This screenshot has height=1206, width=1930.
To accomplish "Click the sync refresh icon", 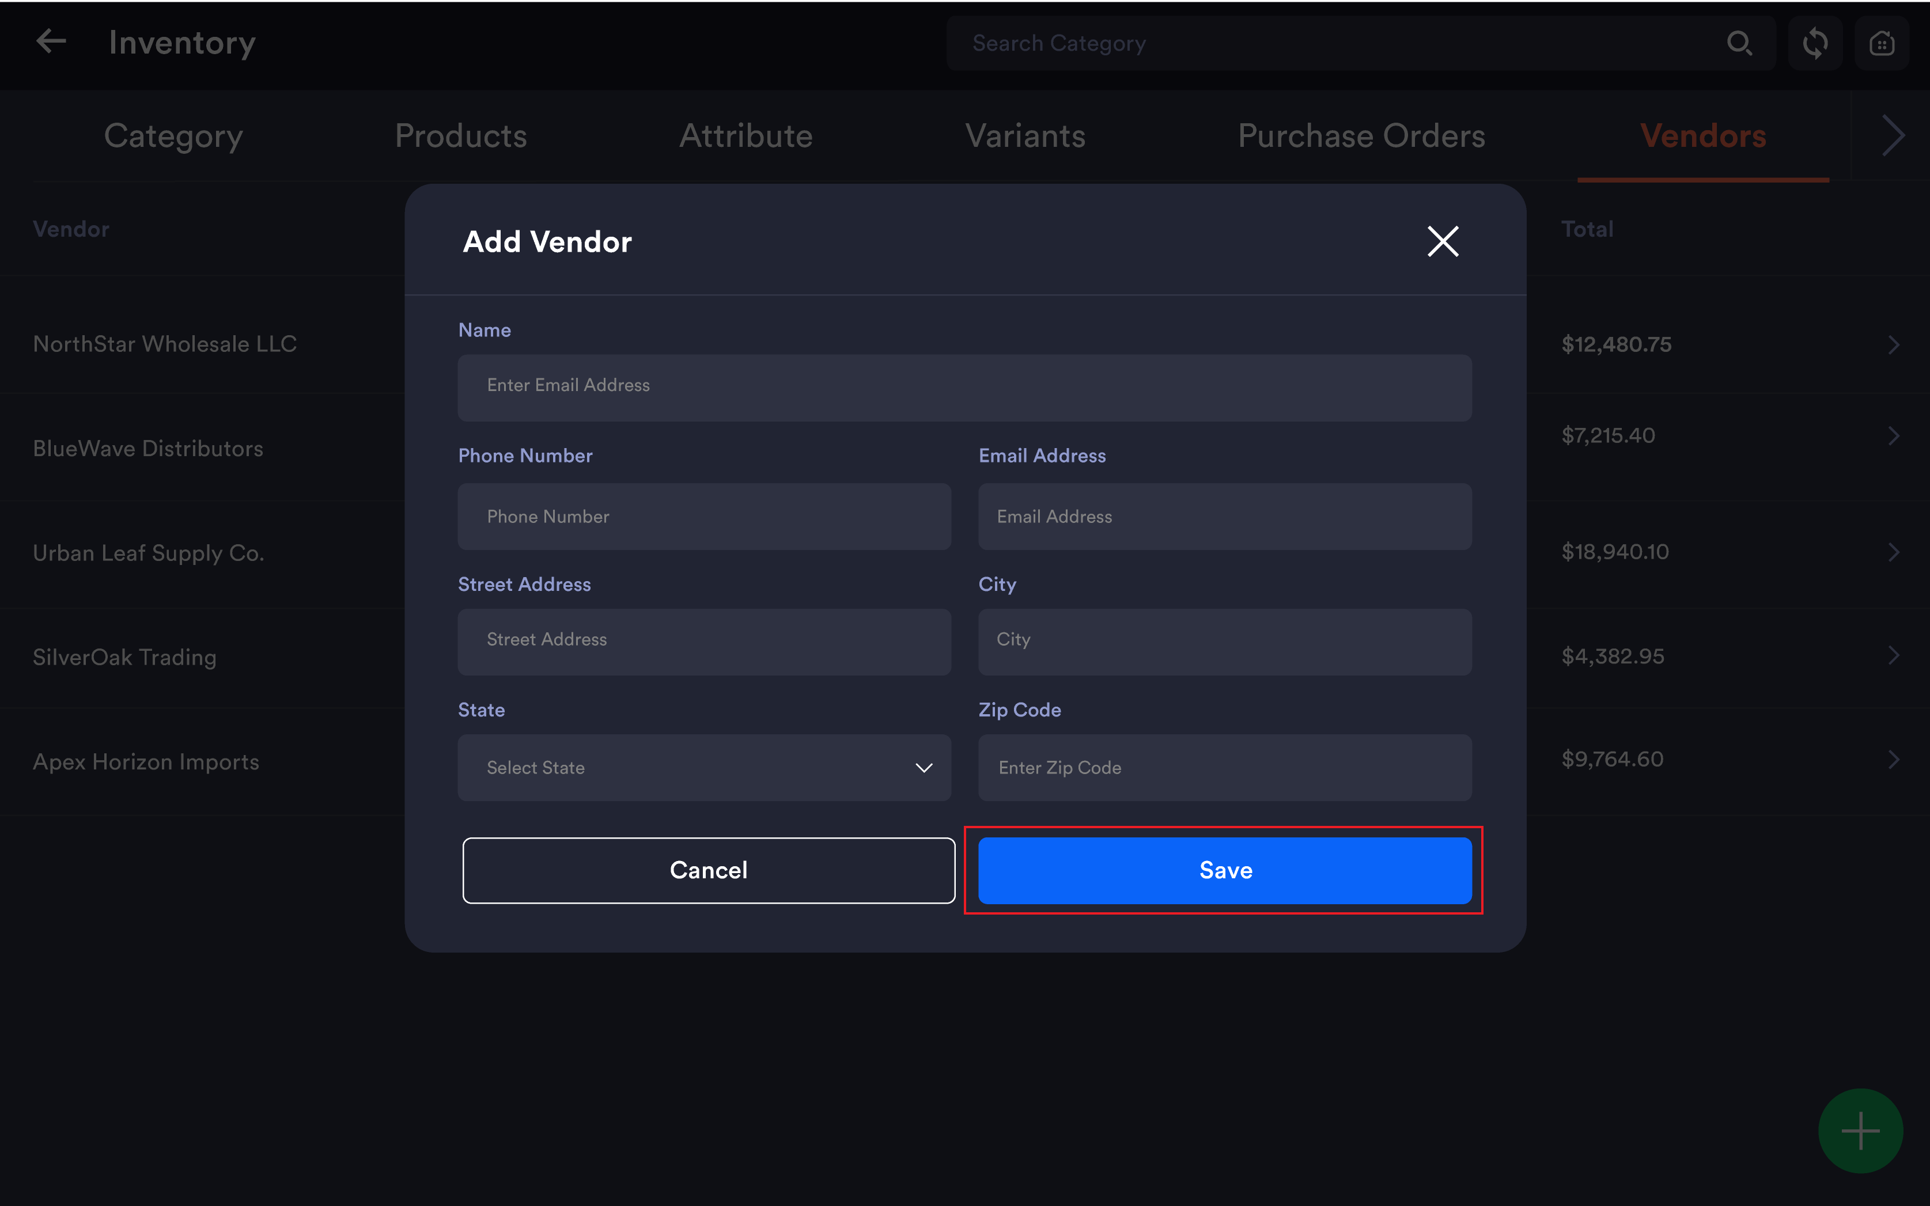I will coord(1814,43).
